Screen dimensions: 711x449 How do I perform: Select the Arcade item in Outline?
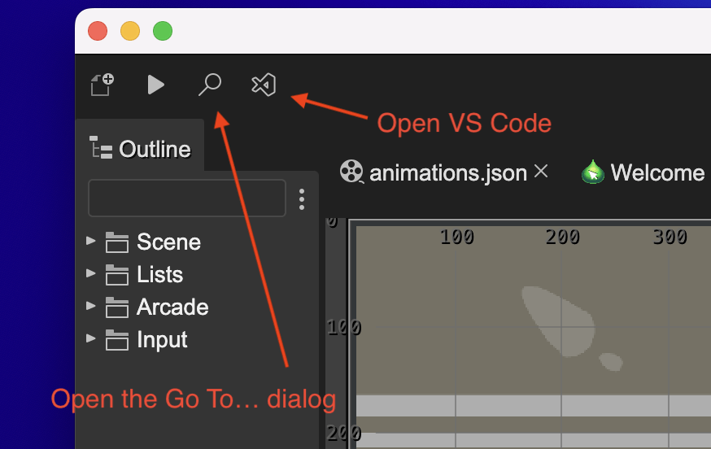tap(172, 307)
